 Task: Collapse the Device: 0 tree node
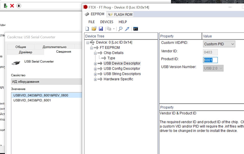(x=88, y=42)
